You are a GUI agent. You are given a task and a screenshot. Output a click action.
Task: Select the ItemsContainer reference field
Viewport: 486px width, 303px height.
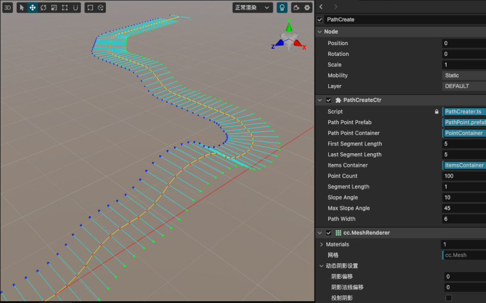click(x=464, y=165)
